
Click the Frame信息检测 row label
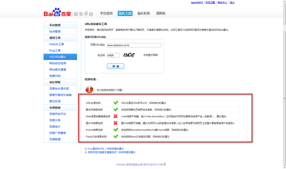94,130
